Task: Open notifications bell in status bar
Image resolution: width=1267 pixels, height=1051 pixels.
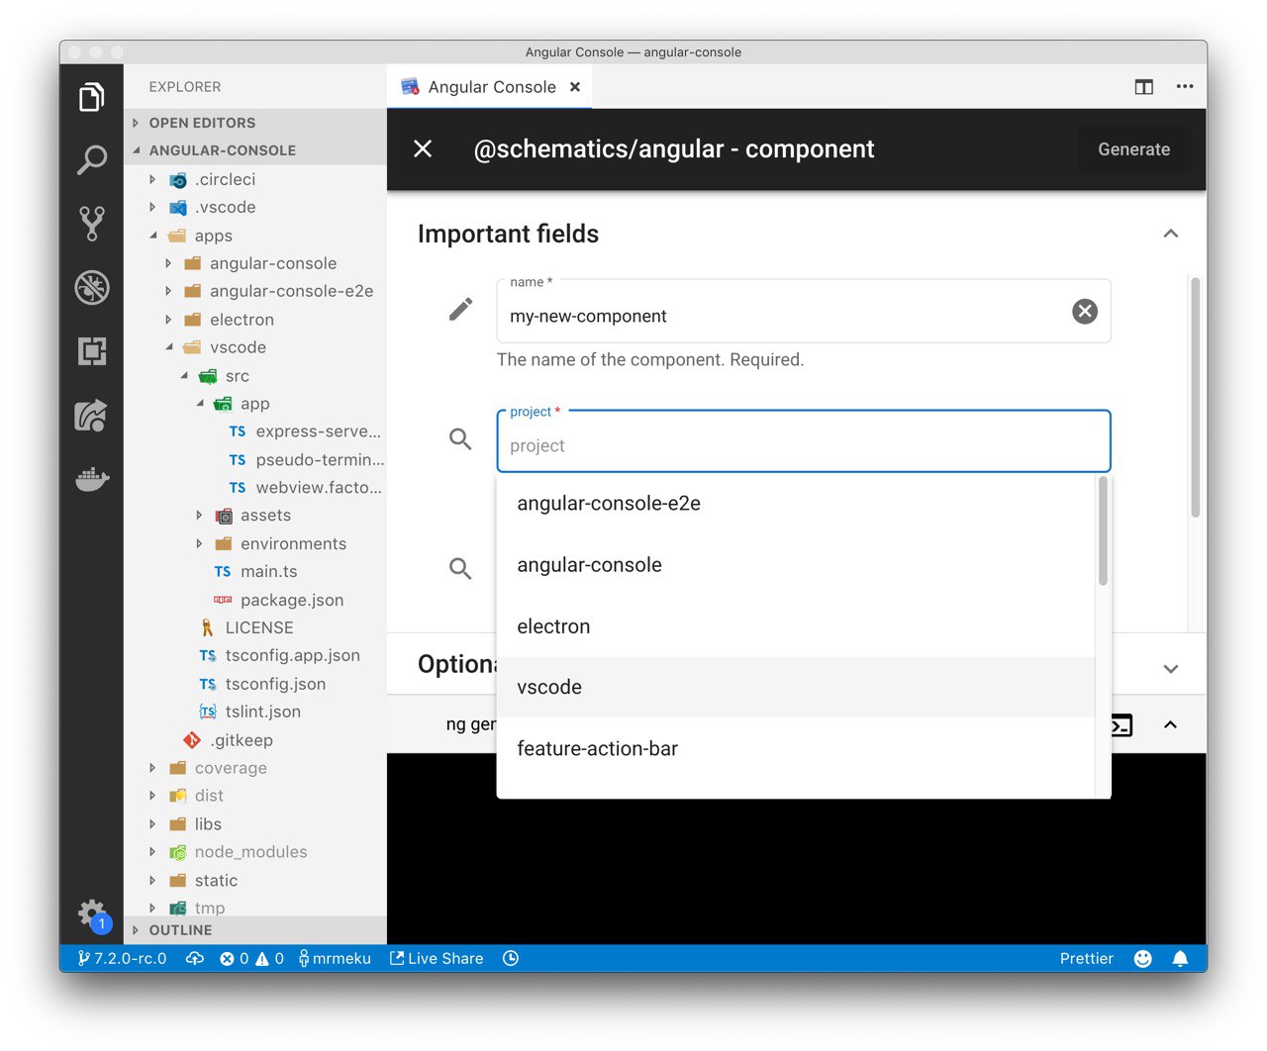Action: [1180, 958]
